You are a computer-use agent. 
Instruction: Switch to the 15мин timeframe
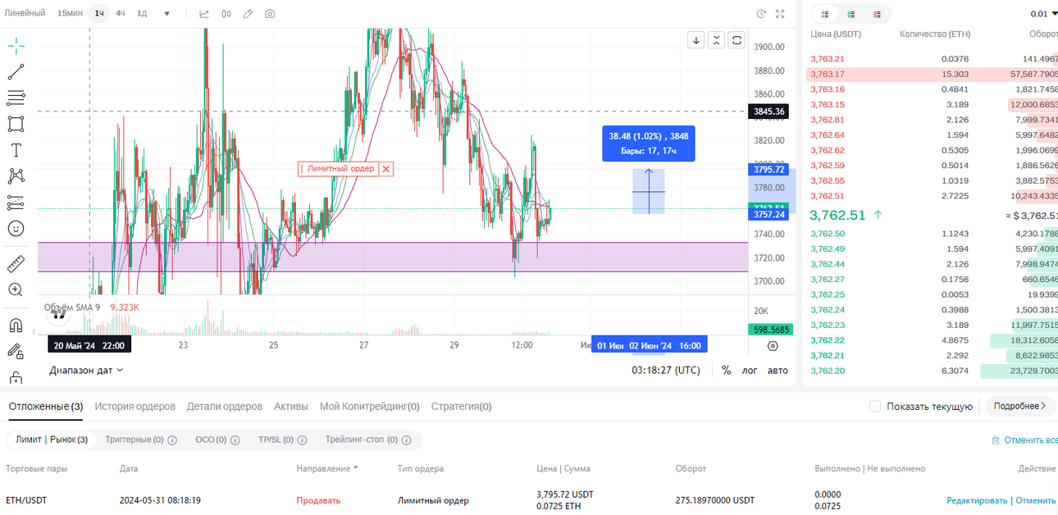pos(70,14)
